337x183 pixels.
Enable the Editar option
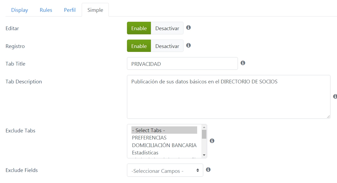click(139, 28)
